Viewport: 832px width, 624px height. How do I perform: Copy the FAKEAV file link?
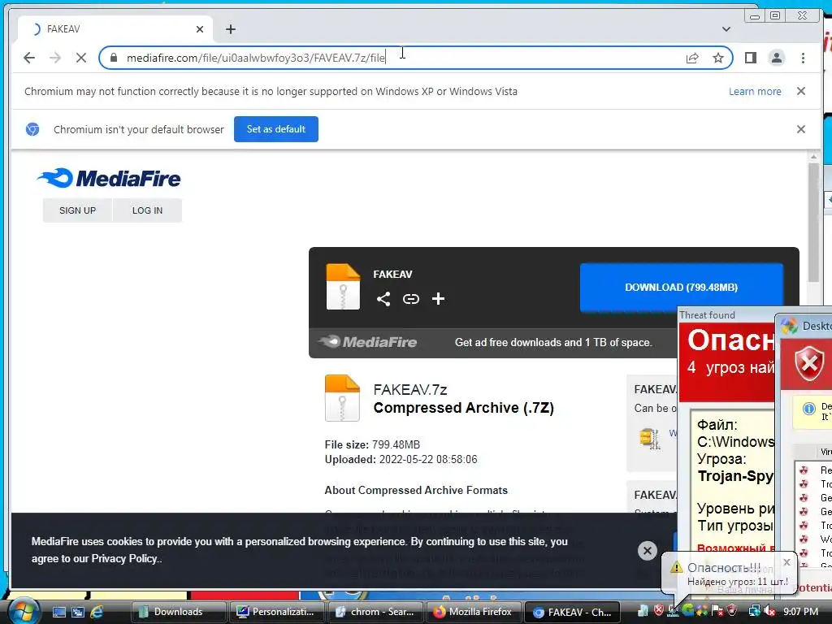click(410, 299)
